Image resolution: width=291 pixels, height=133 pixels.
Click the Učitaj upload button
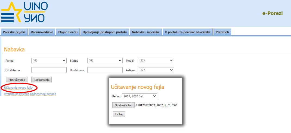pos(119,114)
